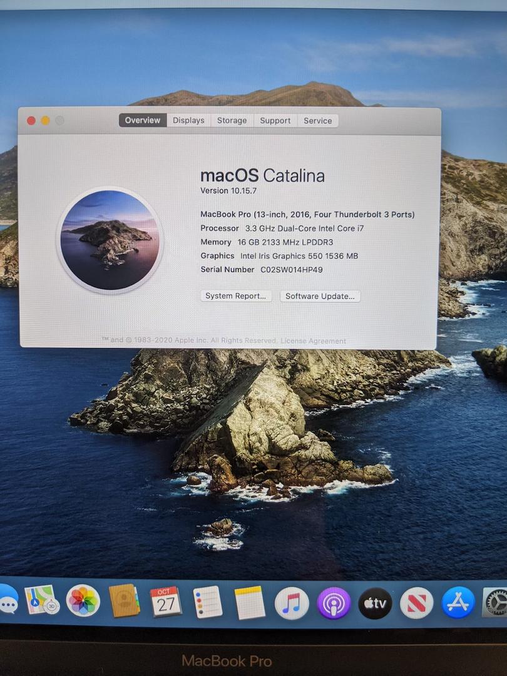Switch to the Displays tab
Image resolution: width=507 pixels, height=676 pixels.
coord(188,120)
